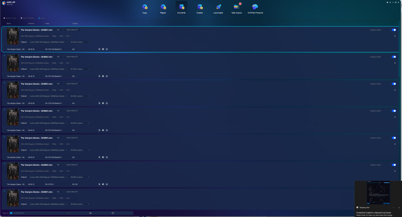Launch video edit for S04E04
The width and height of the screenshot is (402, 217).
(107, 130)
